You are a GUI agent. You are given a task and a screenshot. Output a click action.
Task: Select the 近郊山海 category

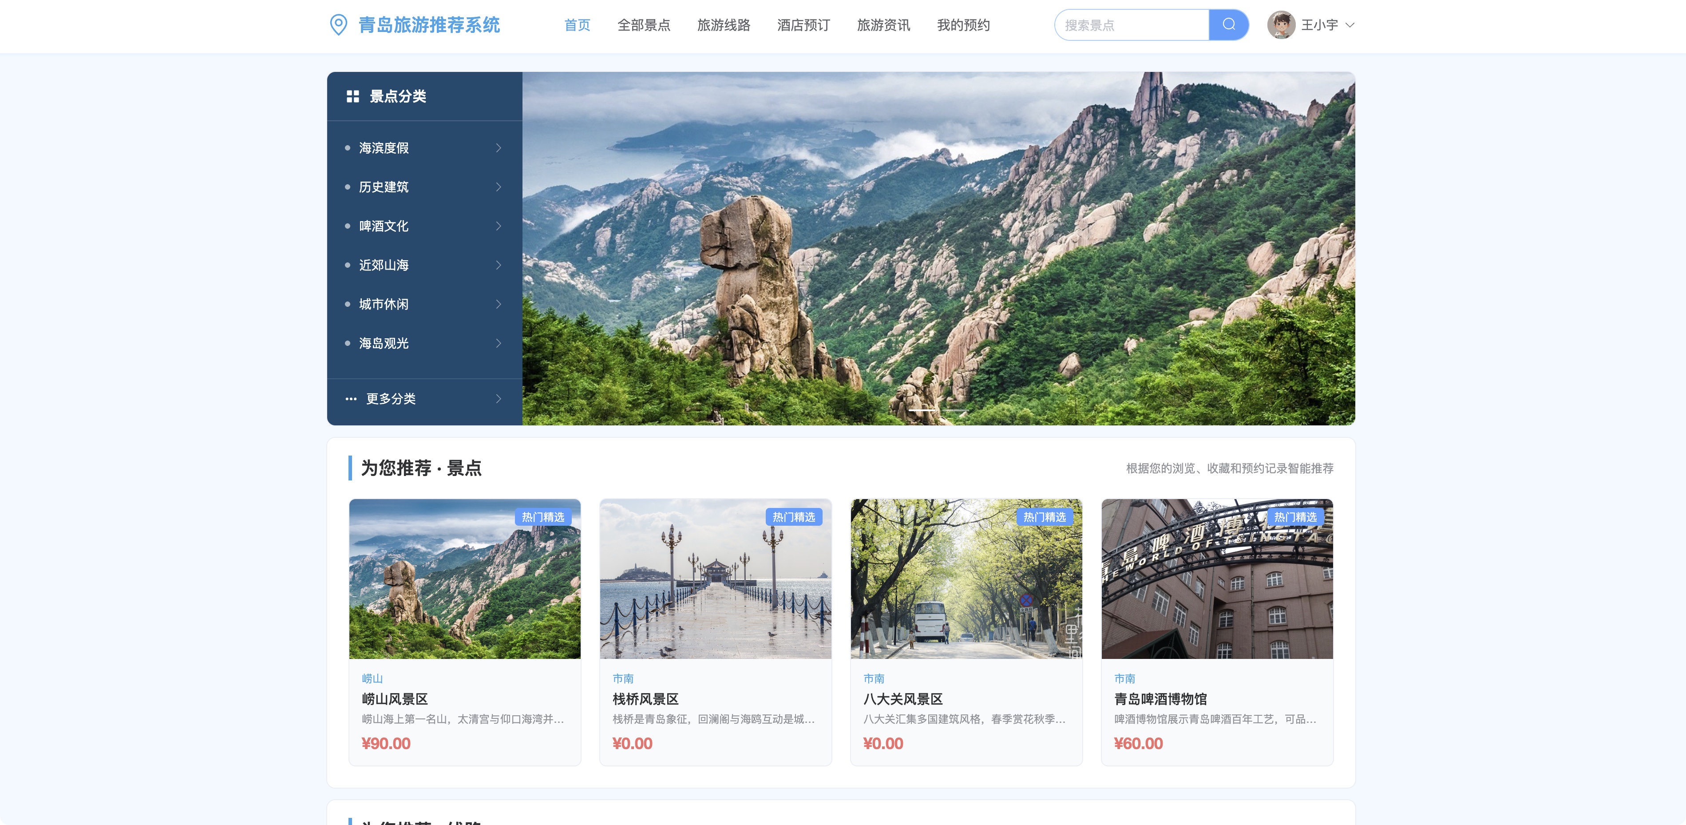(x=425, y=265)
